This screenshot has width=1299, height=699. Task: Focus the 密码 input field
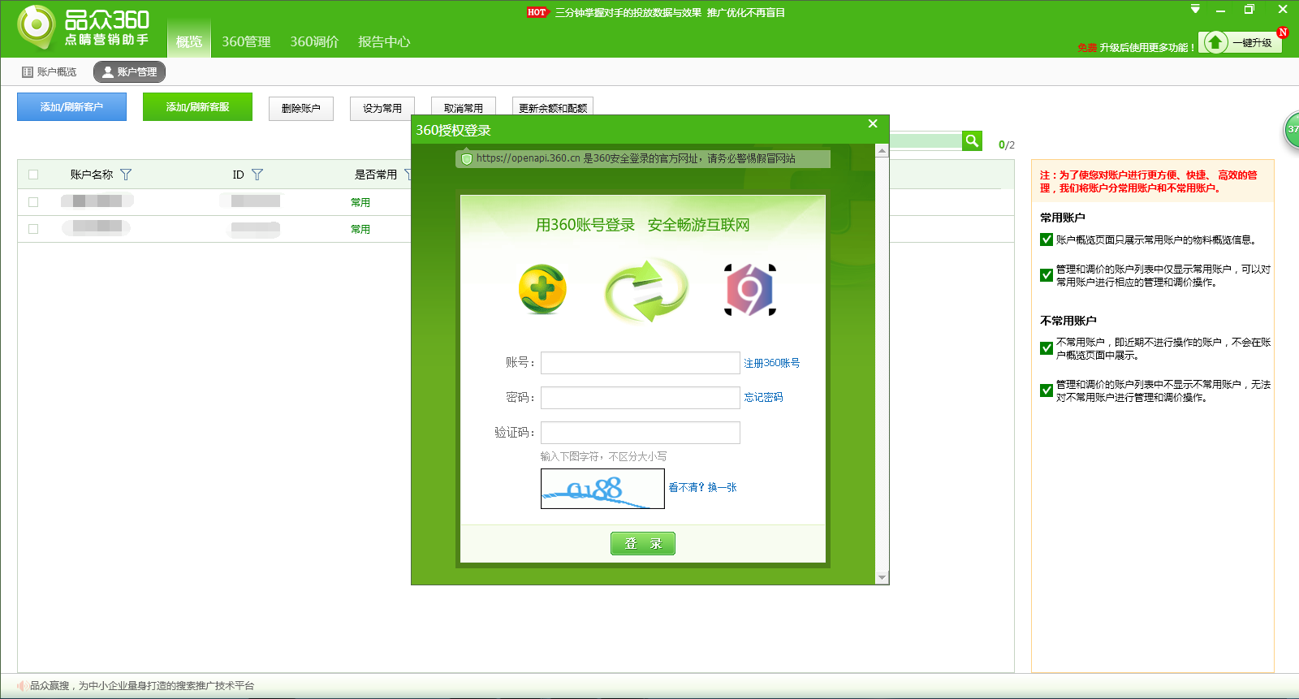pos(641,398)
